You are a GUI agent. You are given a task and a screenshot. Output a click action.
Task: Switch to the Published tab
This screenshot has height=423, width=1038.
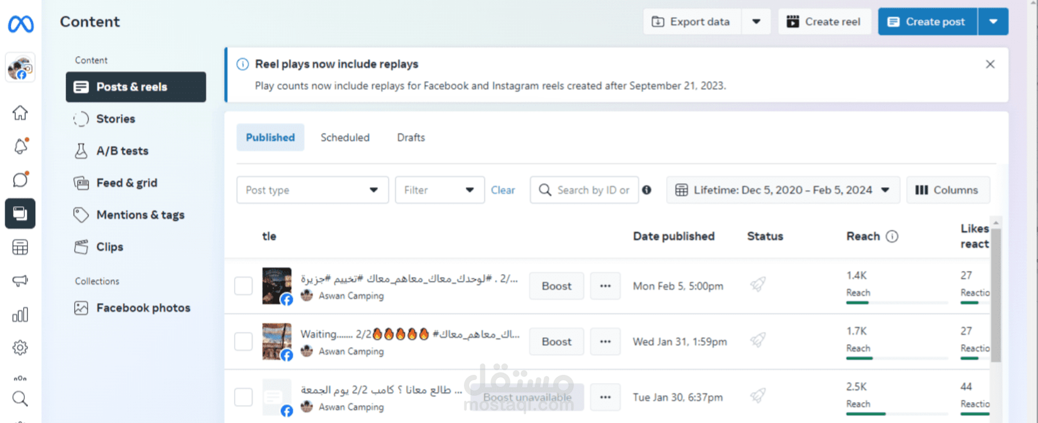[x=271, y=137]
